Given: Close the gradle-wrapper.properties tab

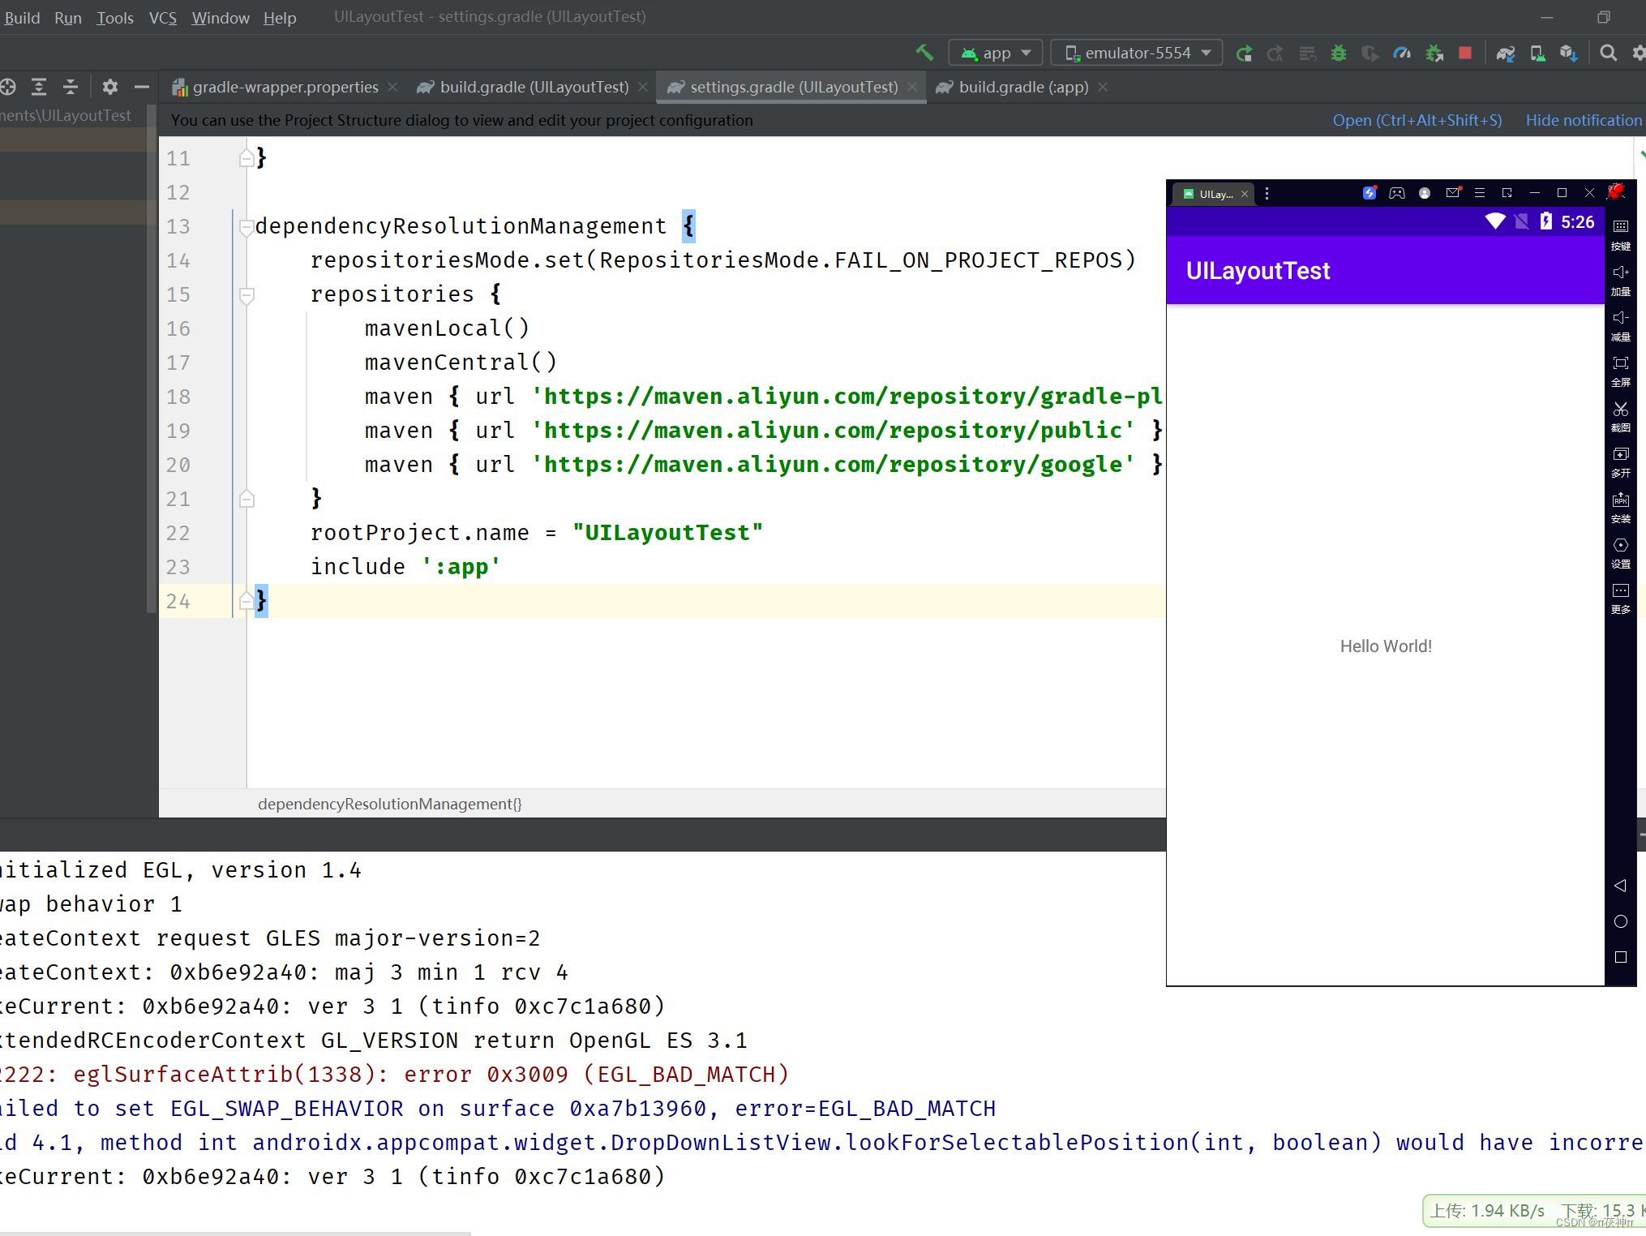Looking at the screenshot, I should pyautogui.click(x=393, y=87).
